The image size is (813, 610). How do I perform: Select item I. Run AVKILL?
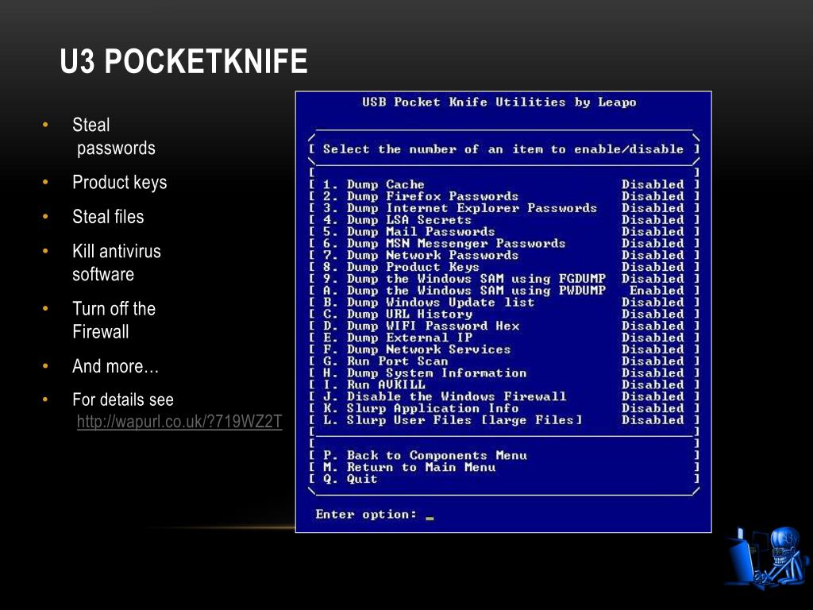pyautogui.click(x=374, y=385)
